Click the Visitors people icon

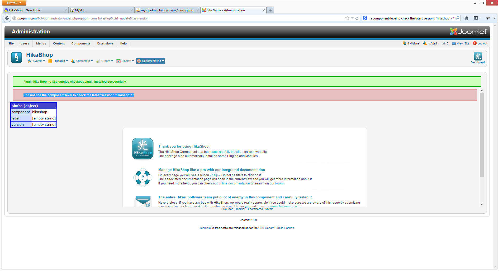coord(405,43)
